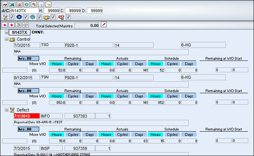This screenshot has height=156, width=254.
Task: Click the hrs:.00 button under the TSO entry
Action: [29, 58]
